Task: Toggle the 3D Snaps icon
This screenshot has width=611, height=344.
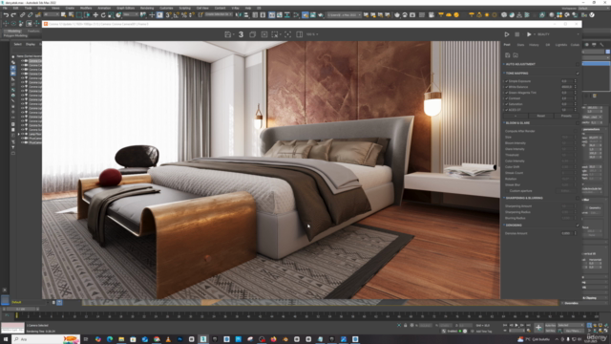Action: click(168, 15)
